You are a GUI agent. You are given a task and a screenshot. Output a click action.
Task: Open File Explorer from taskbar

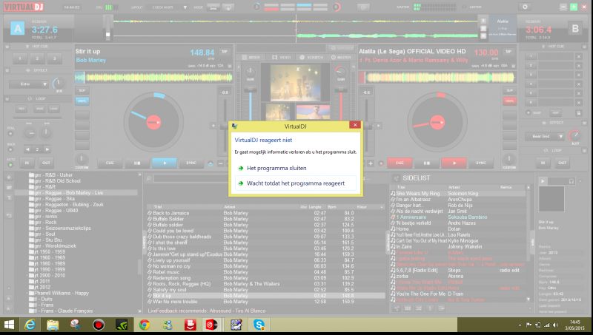coord(53,325)
